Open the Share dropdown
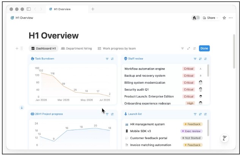The width and height of the screenshot is (240, 155). coord(210,18)
